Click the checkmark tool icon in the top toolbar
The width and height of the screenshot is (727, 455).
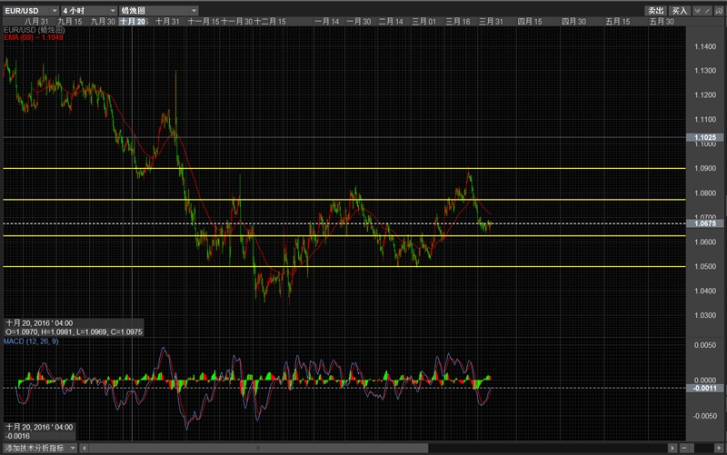click(697, 11)
